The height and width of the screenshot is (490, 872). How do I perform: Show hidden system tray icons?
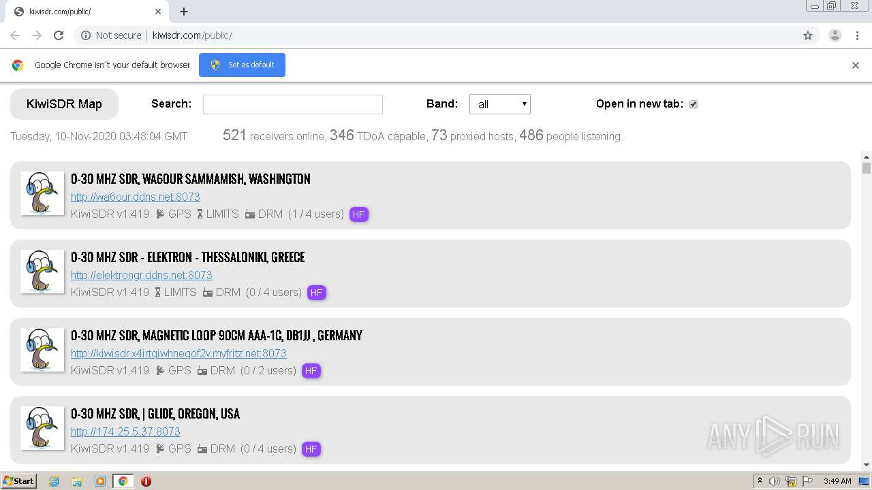tap(760, 481)
